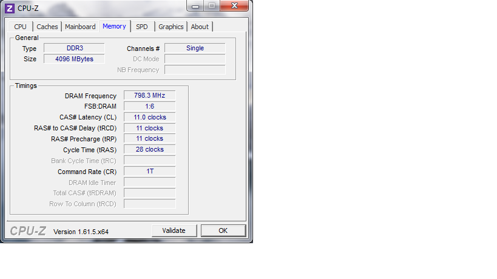Image resolution: width=497 pixels, height=279 pixels.
Task: Click the OK button
Action: [x=223, y=230]
